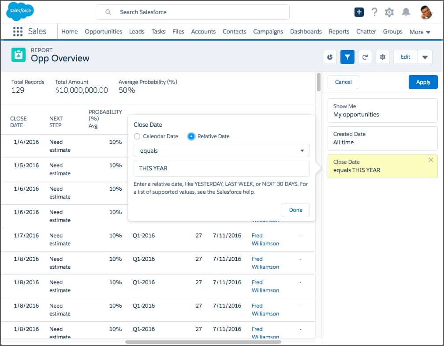Image resolution: width=444 pixels, height=346 pixels.
Task: Click the vertical report scrollbar
Action: (318, 82)
